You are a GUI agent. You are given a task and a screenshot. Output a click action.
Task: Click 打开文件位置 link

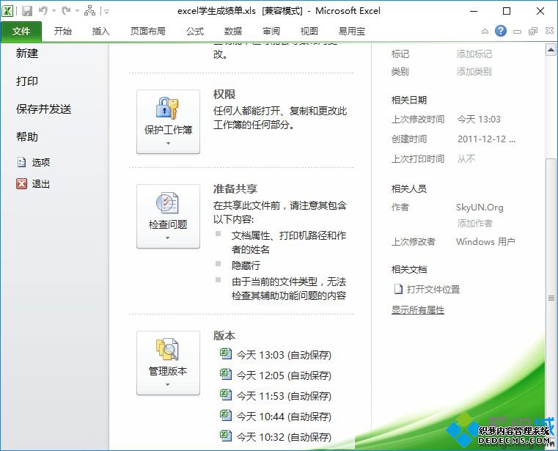433,289
